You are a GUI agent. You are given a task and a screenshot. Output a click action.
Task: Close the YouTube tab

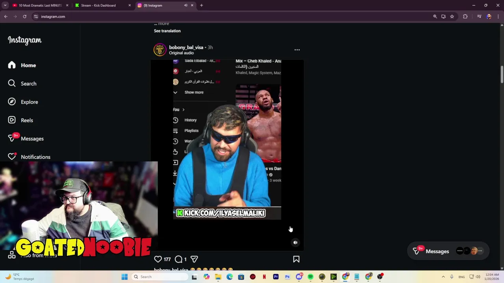[67, 6]
